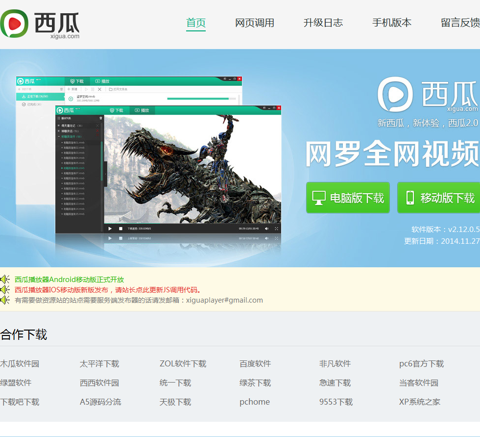Open 9553下载 link
The height and width of the screenshot is (437, 480).
pyautogui.click(x=336, y=402)
